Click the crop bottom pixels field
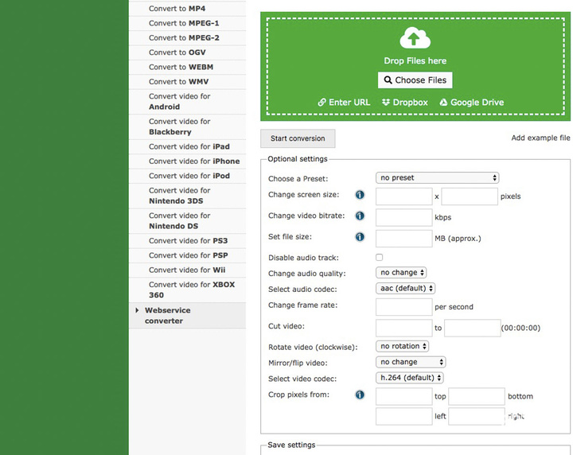The height and width of the screenshot is (455, 573). (477, 397)
